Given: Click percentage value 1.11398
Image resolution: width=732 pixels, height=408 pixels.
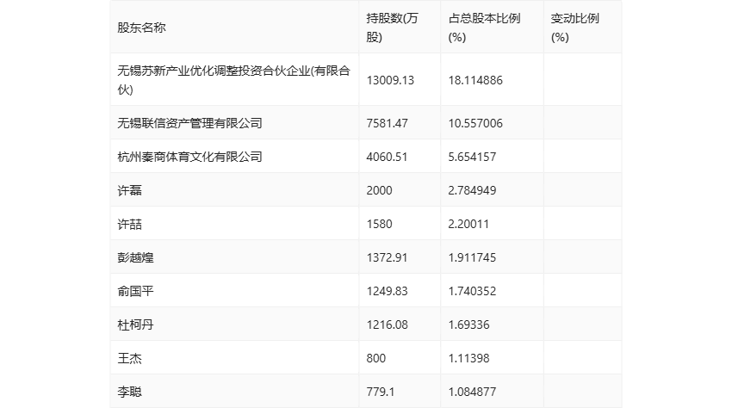Looking at the screenshot, I should point(468,359).
